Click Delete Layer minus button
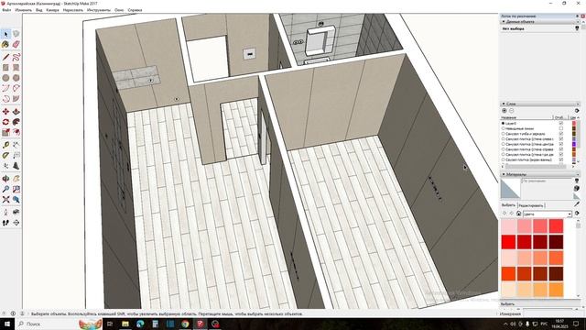 pyautogui.click(x=512, y=110)
